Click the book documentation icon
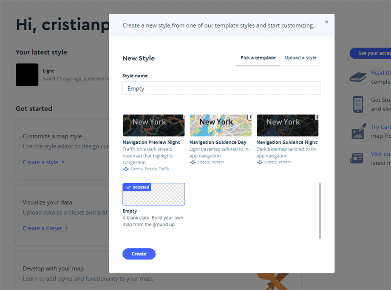 click(x=358, y=77)
